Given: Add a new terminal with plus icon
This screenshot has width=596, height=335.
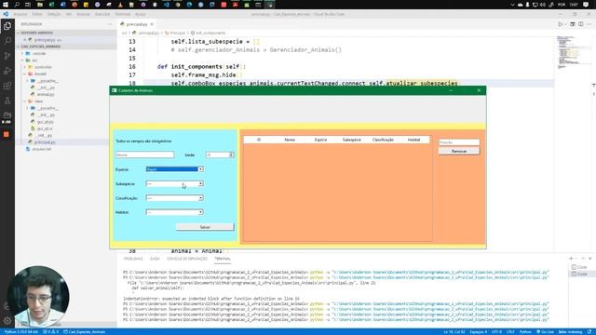Looking at the screenshot, I should click(x=571, y=259).
